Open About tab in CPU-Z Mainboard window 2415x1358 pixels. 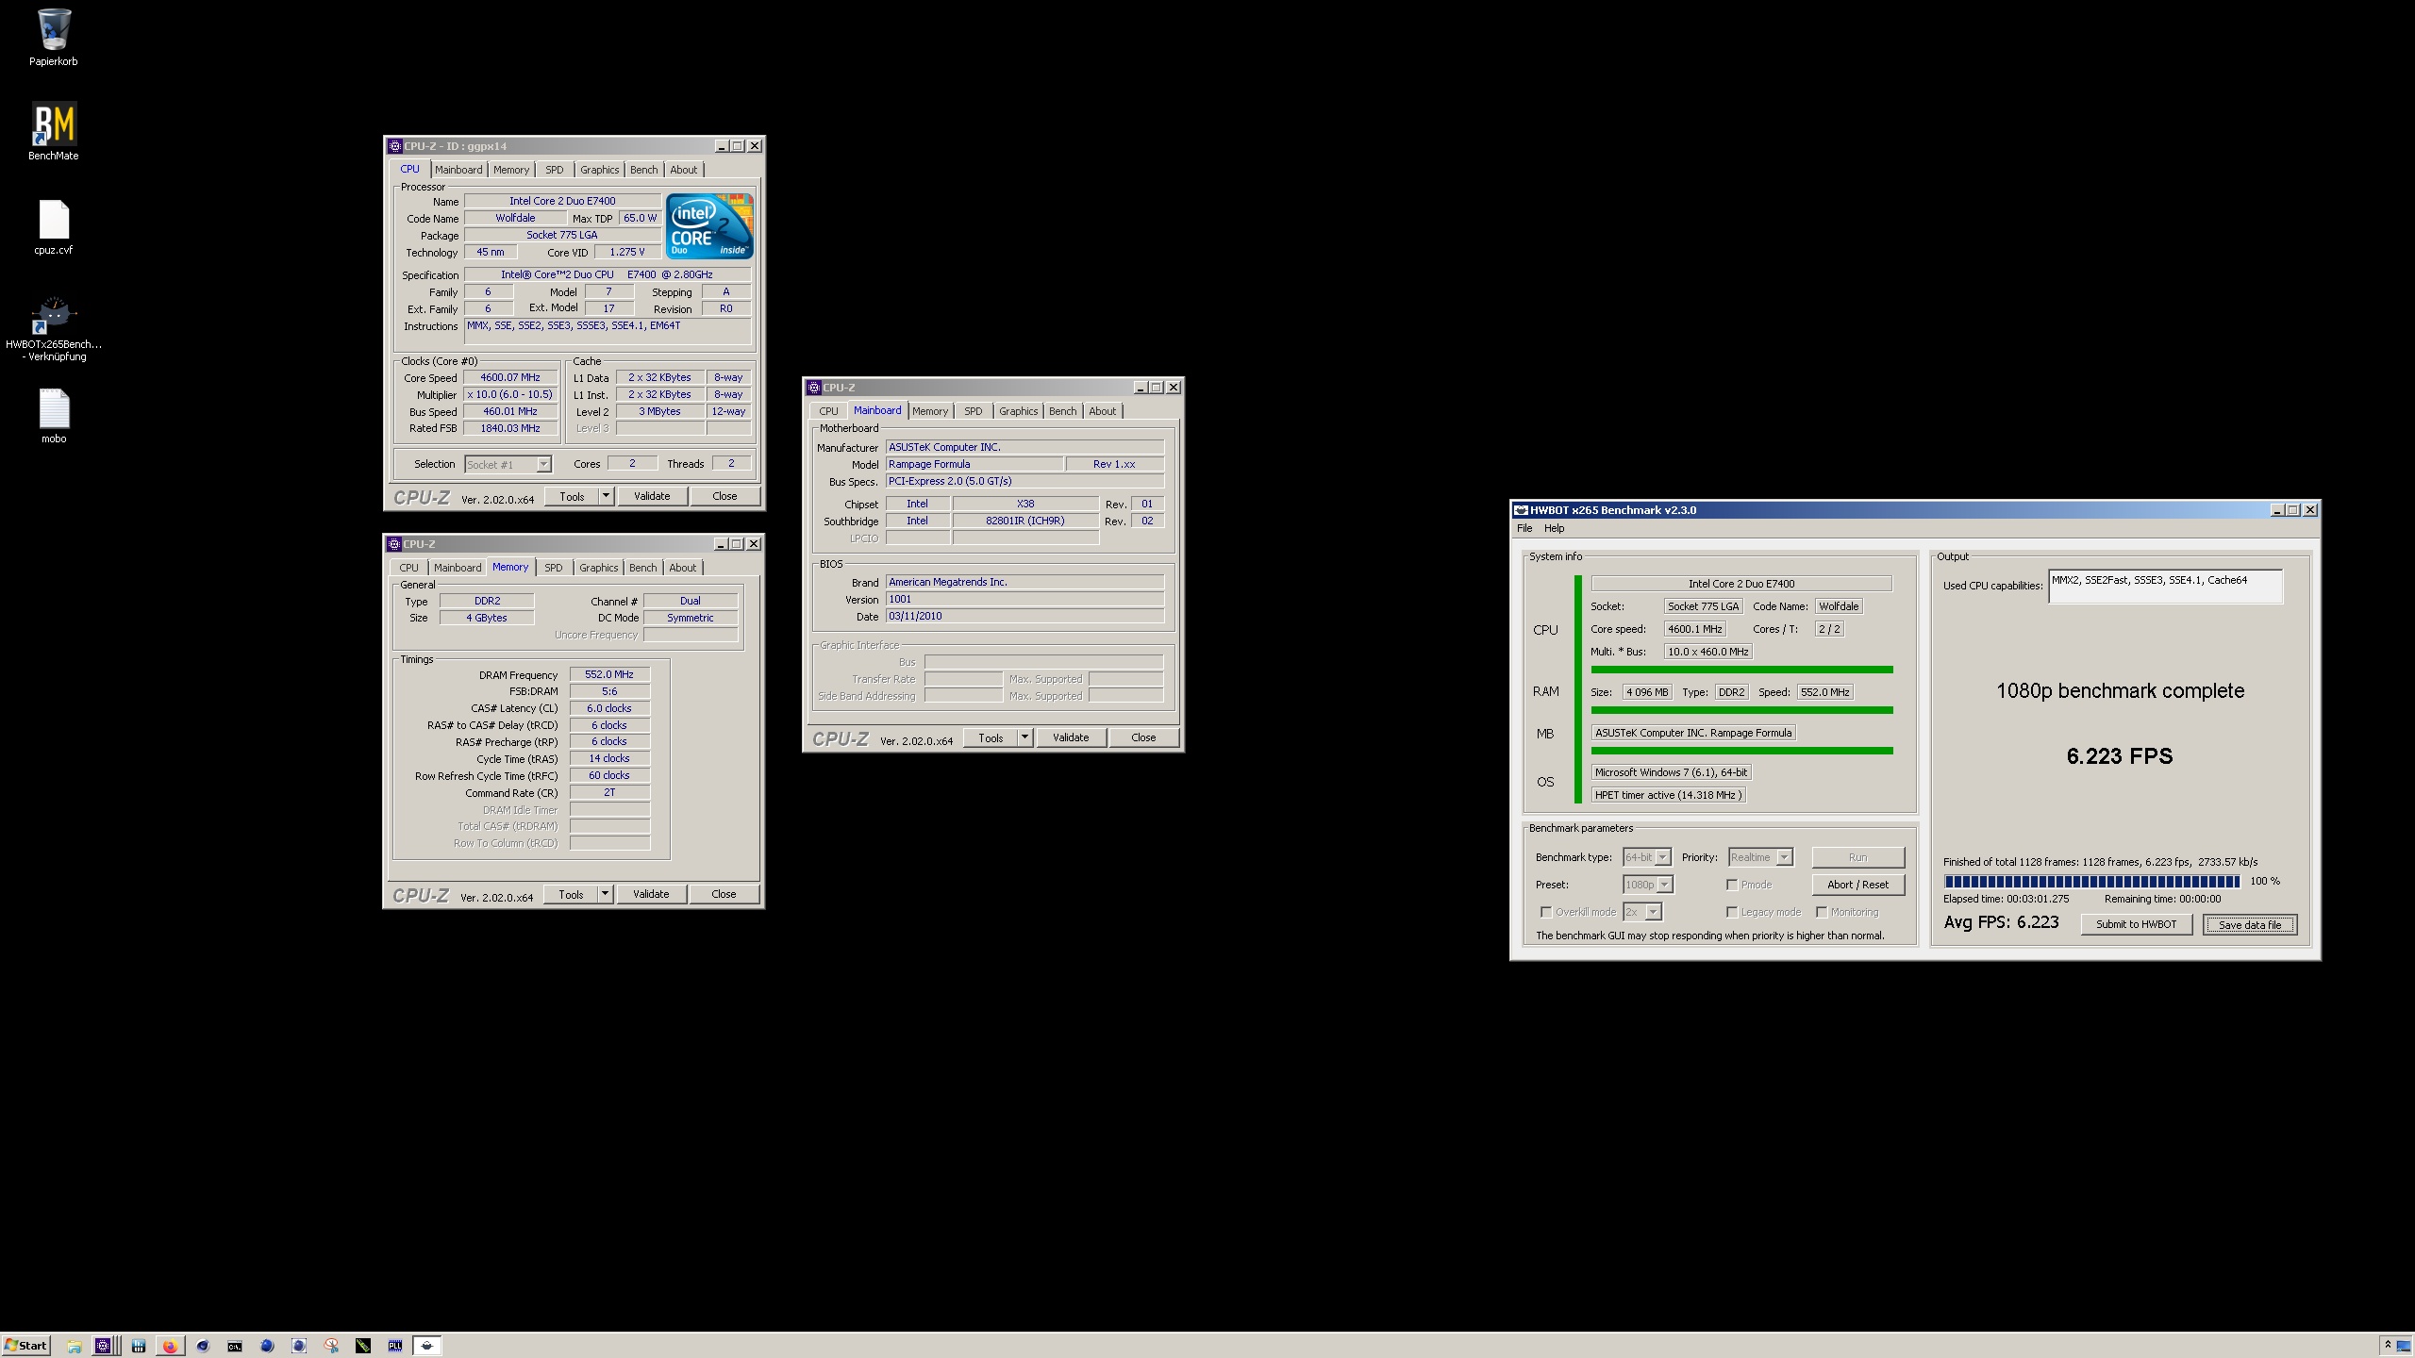click(x=1103, y=411)
